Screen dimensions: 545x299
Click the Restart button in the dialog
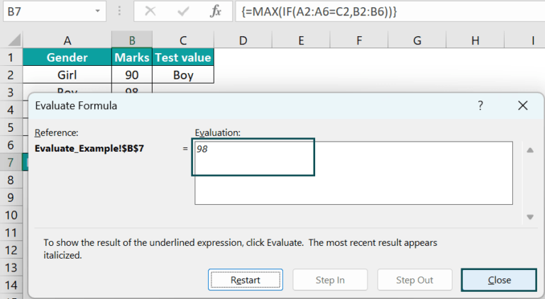pos(246,280)
